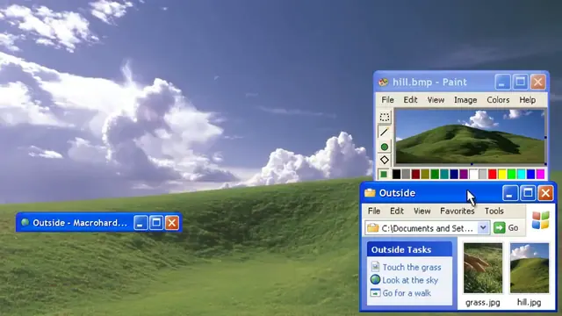
Task: Click the Paint palette icon in the hill.bmp title bar
Action: (x=383, y=82)
